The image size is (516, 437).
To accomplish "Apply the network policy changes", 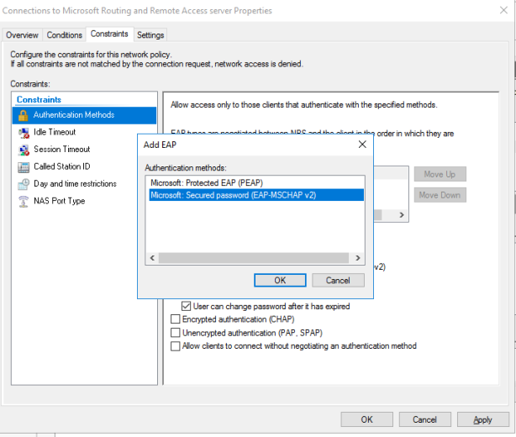I will tap(482, 419).
